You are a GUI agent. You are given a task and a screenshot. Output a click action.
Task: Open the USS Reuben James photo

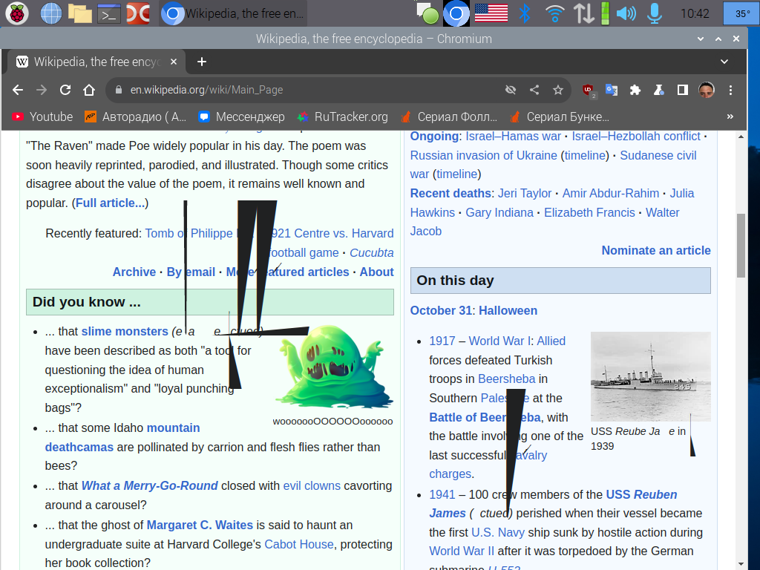[650, 376]
